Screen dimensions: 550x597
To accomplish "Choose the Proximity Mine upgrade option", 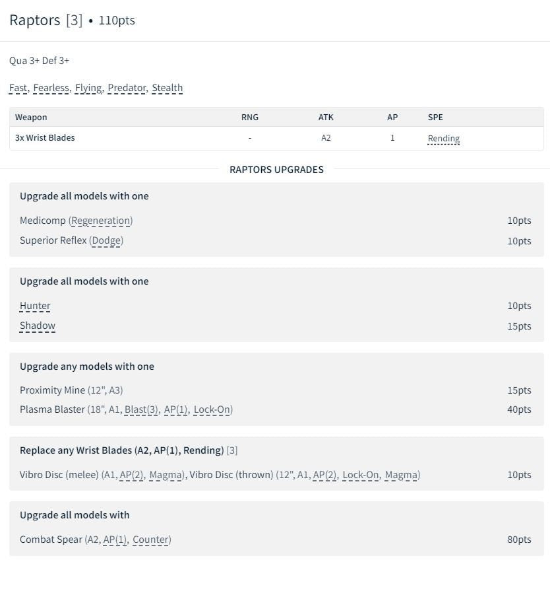I will [52, 390].
